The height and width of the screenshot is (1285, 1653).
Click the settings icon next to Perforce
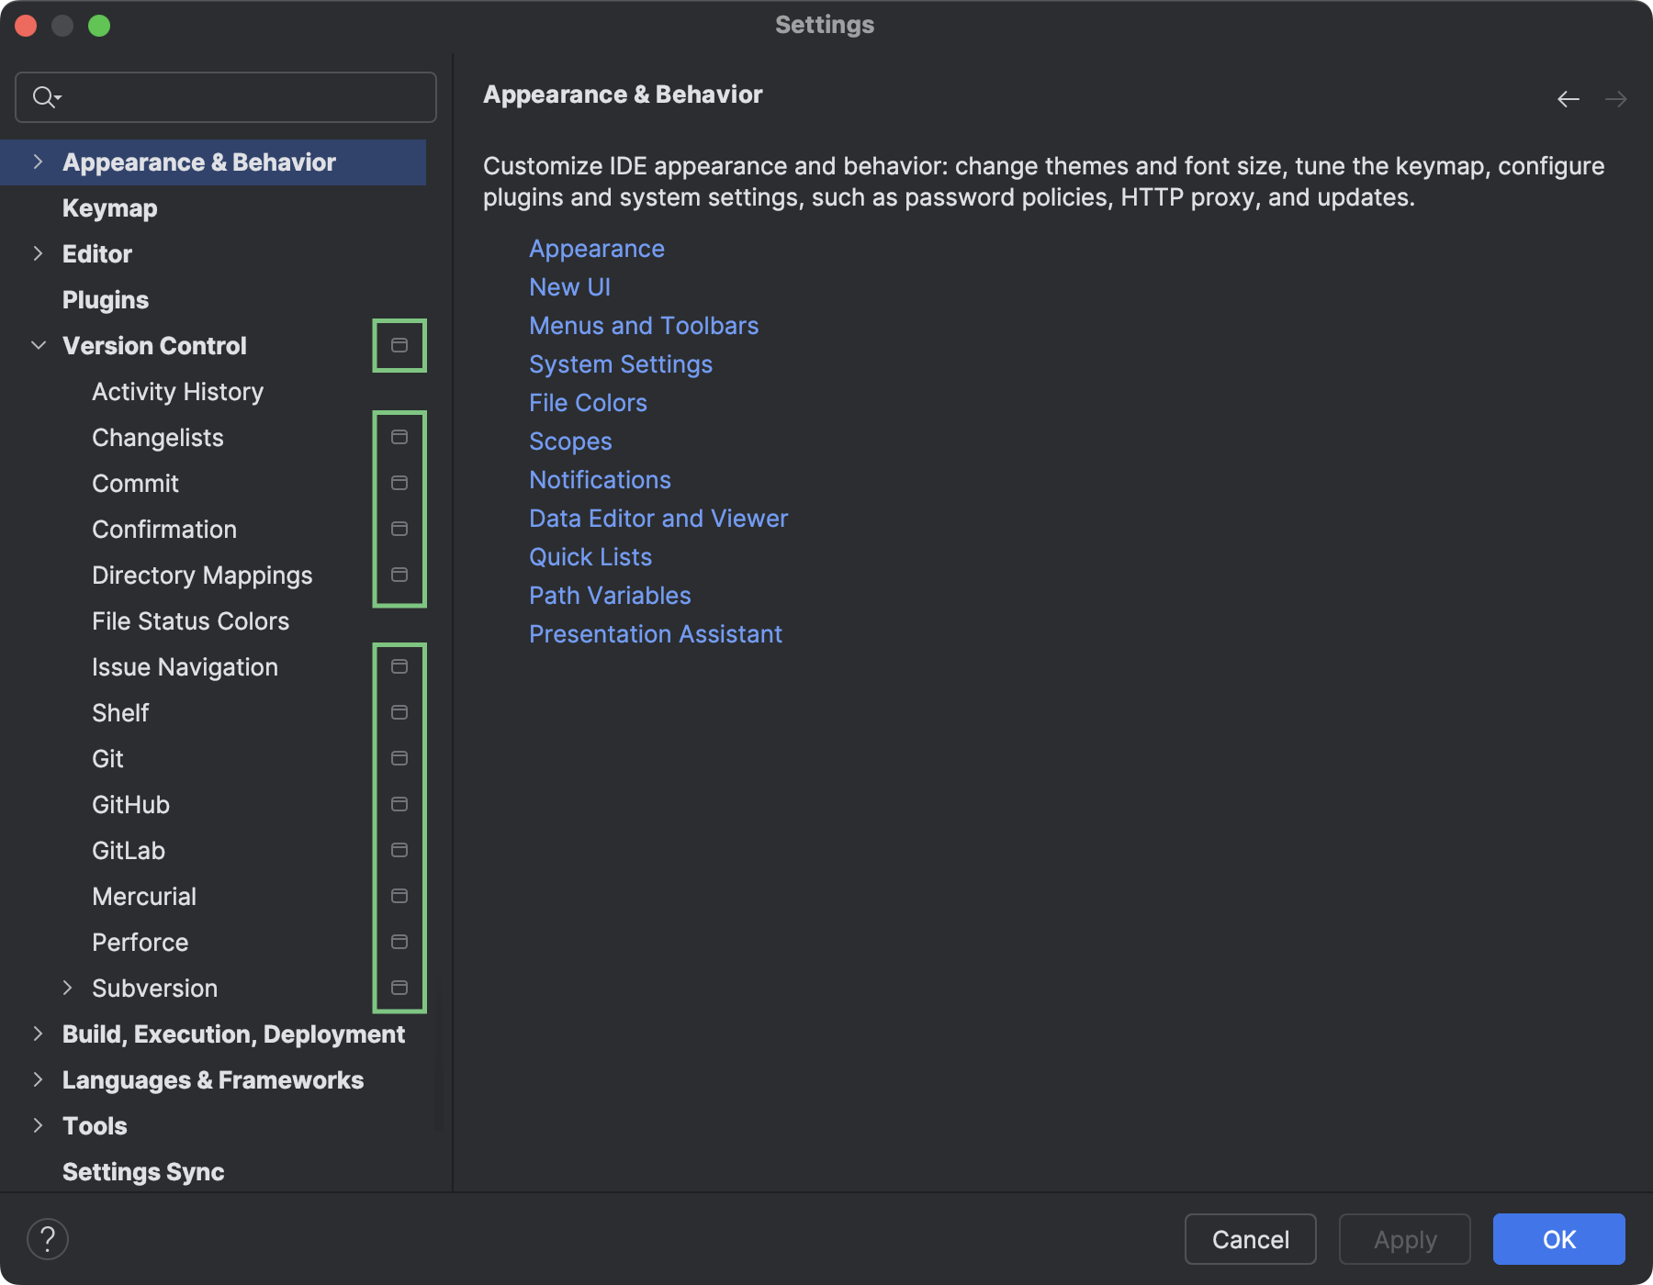[399, 942]
